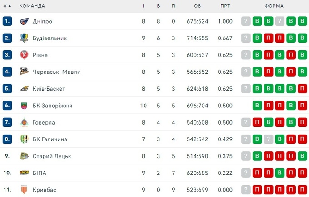Click Кривбас's last red П form badge
Viewport: 309px width, 197px height.
302,190
